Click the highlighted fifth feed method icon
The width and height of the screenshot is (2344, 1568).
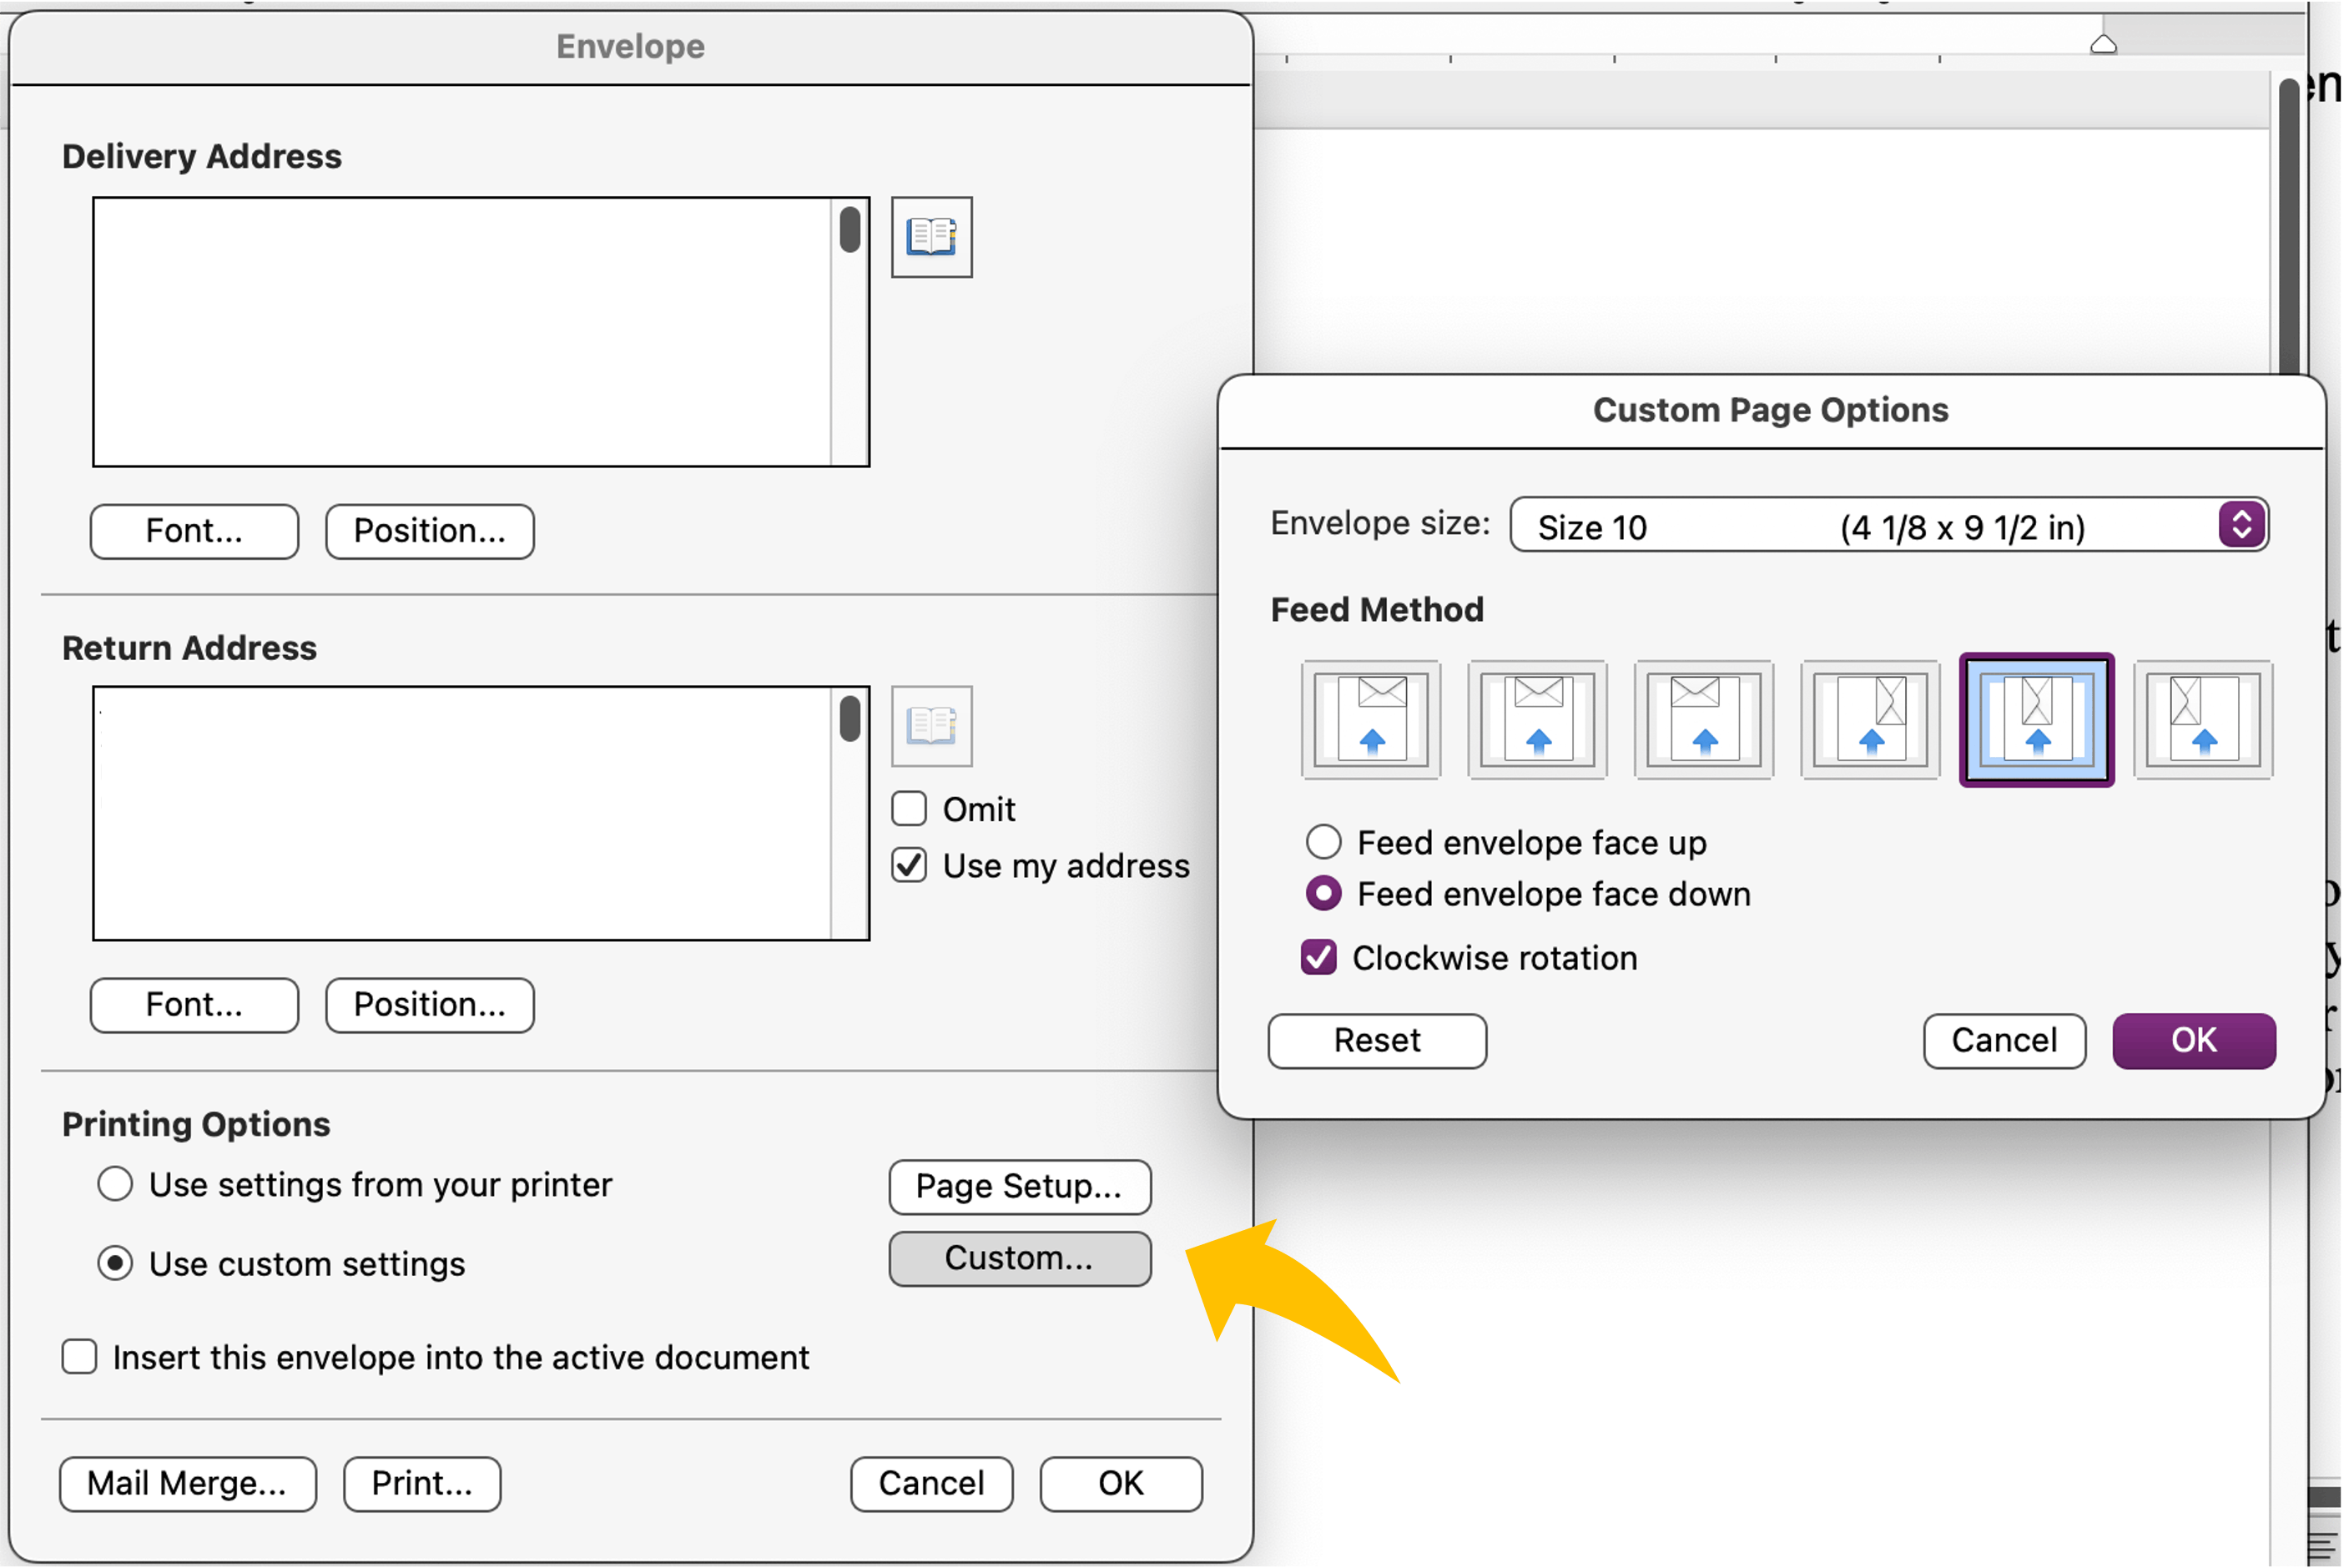tap(2036, 719)
